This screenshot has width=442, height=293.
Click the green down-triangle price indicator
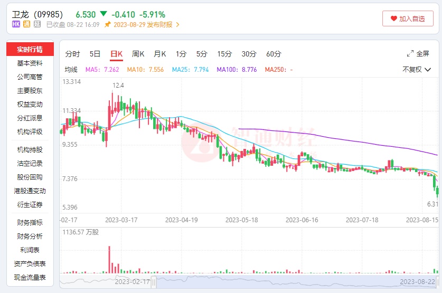104,14
